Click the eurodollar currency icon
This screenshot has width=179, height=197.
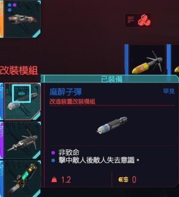(x=123, y=179)
